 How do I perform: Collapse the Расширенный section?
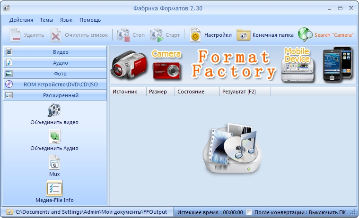[54, 95]
